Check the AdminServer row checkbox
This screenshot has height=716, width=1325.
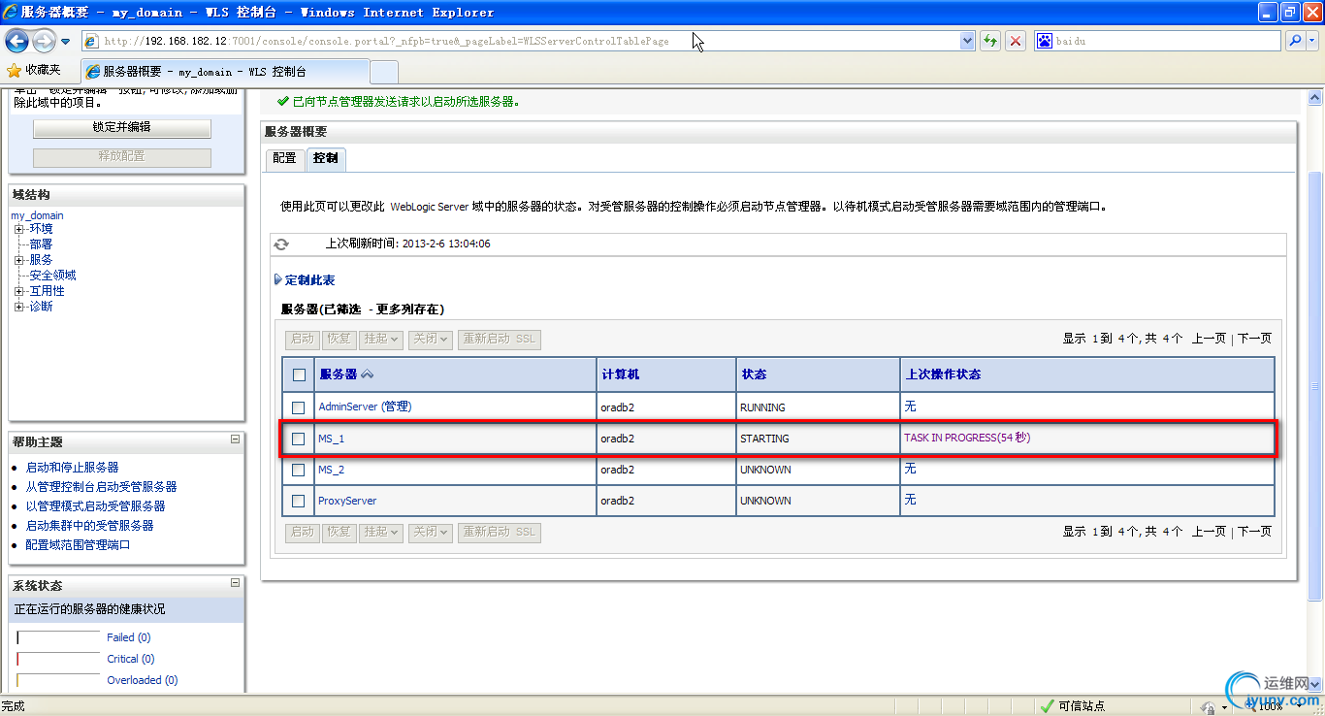[299, 407]
